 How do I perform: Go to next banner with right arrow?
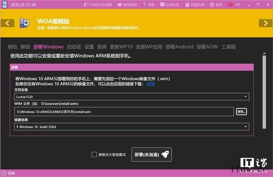[x=265, y=23]
